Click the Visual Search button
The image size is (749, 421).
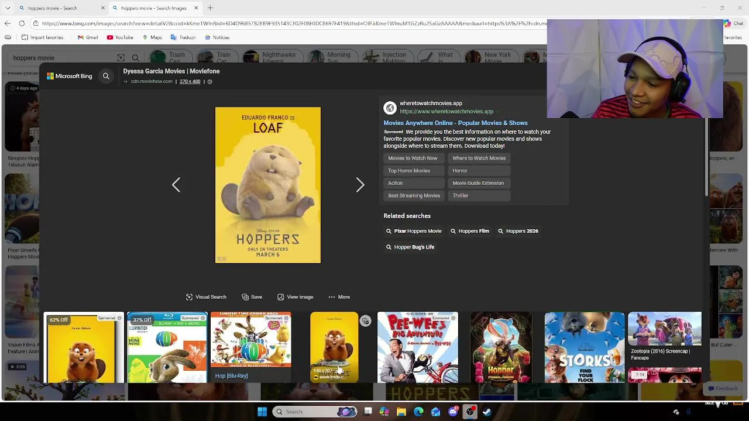click(206, 297)
